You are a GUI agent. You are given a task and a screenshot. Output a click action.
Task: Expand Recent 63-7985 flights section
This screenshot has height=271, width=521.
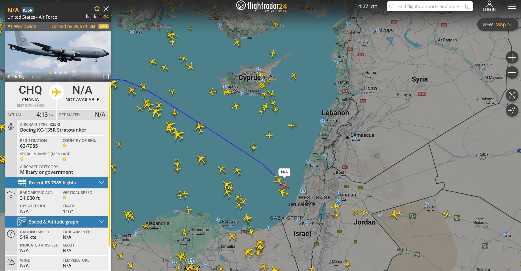click(56, 183)
